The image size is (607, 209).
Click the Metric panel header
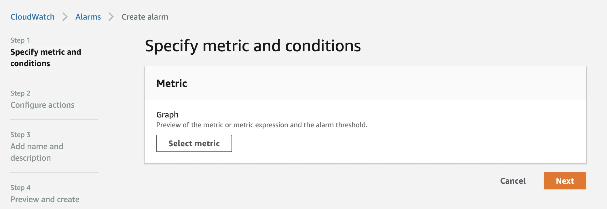click(x=172, y=83)
